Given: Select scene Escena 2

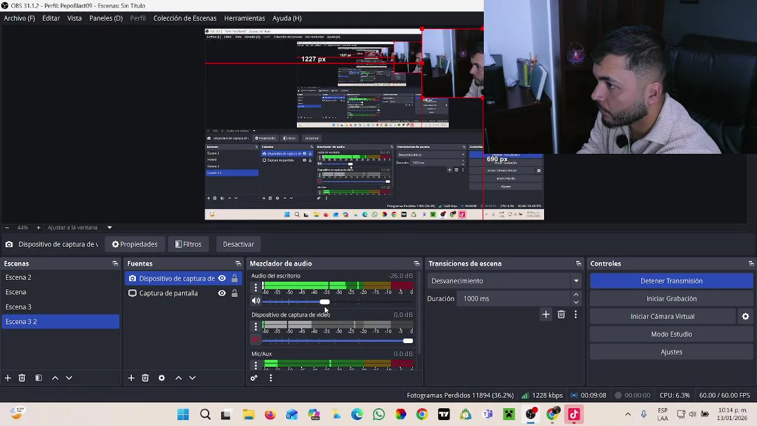Looking at the screenshot, I should (x=60, y=277).
